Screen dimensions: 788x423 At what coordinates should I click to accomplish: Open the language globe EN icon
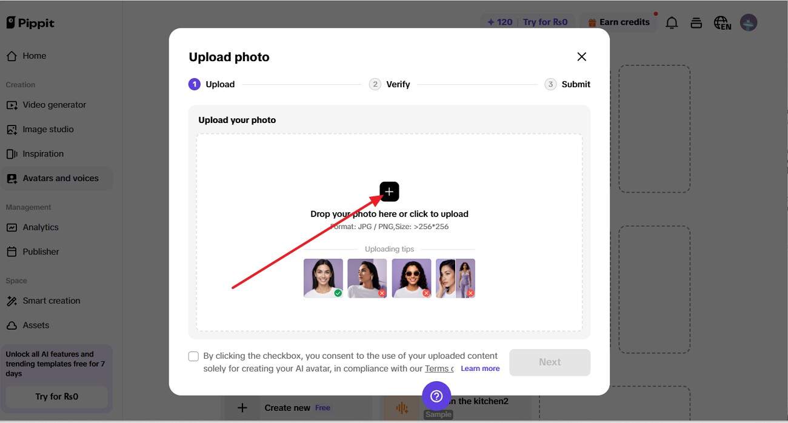click(x=721, y=23)
